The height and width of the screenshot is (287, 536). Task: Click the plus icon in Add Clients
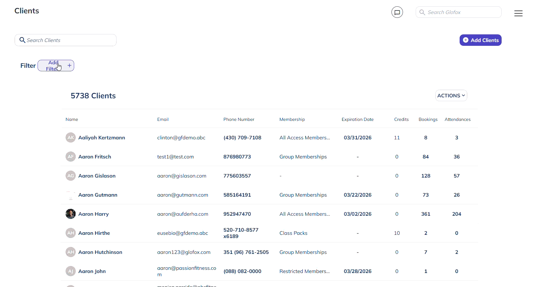tap(466, 40)
